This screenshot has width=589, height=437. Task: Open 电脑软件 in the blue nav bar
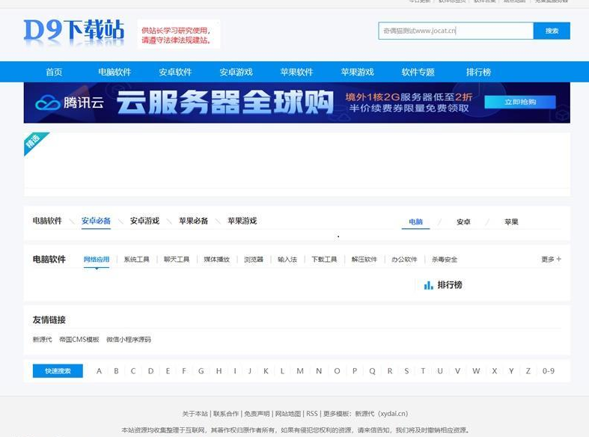tap(115, 72)
